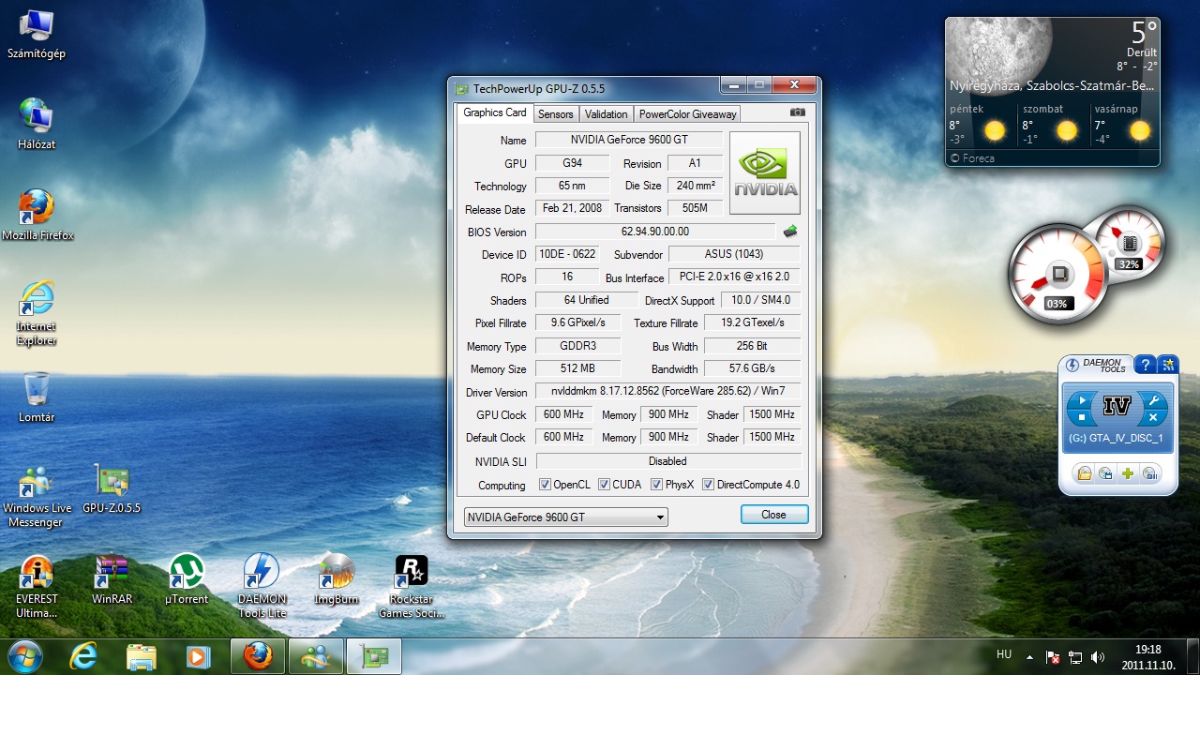Click the GPU-Z screenshot camera icon
This screenshot has width=1200, height=750.
(798, 112)
